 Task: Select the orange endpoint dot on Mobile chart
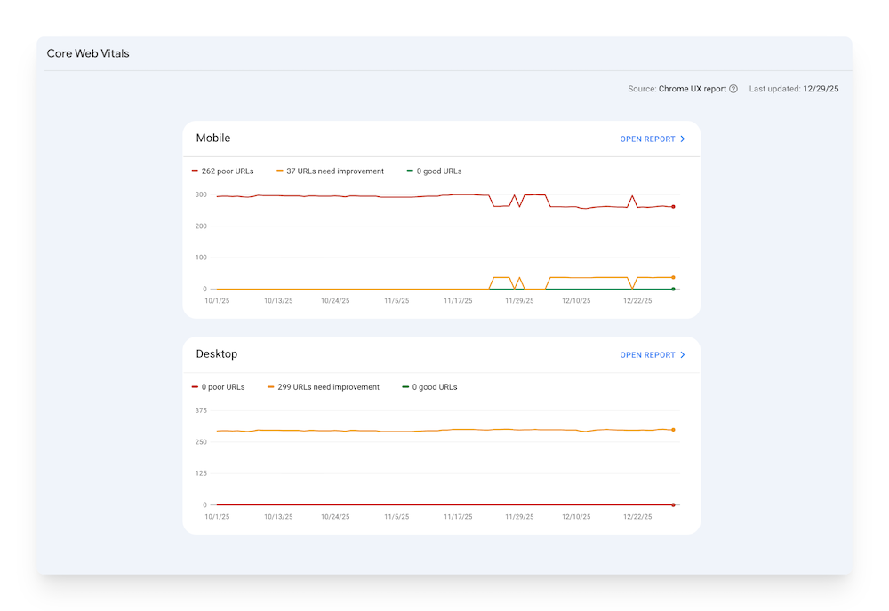674,276
